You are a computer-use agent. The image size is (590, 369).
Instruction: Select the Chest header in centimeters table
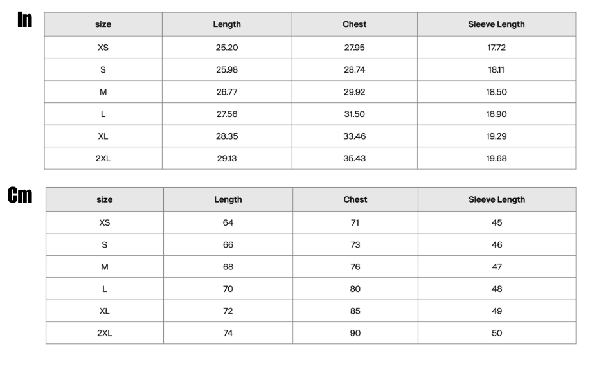point(355,199)
